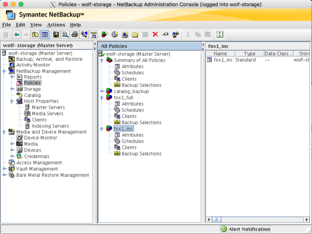Click the disabled server icon at toolbar start

(x=5, y=35)
